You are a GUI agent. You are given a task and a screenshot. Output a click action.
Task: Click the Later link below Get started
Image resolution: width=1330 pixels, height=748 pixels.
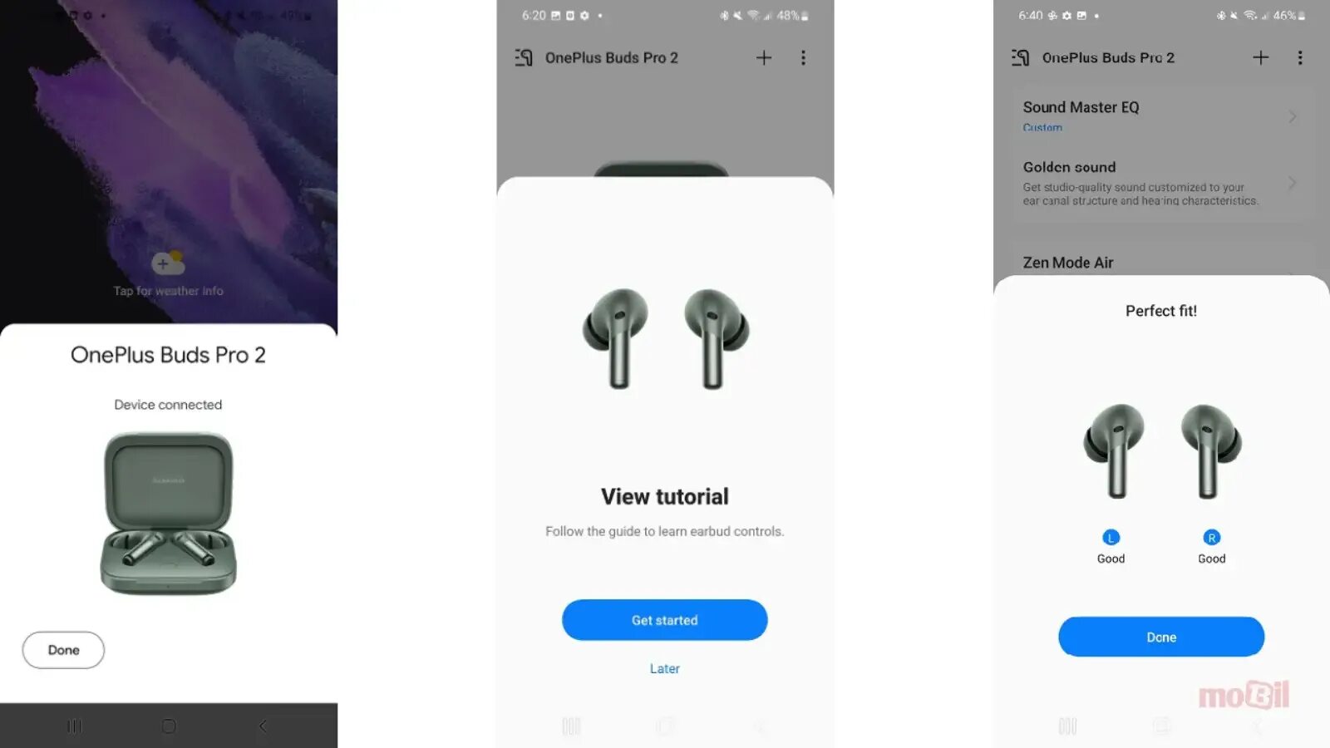coord(664,668)
